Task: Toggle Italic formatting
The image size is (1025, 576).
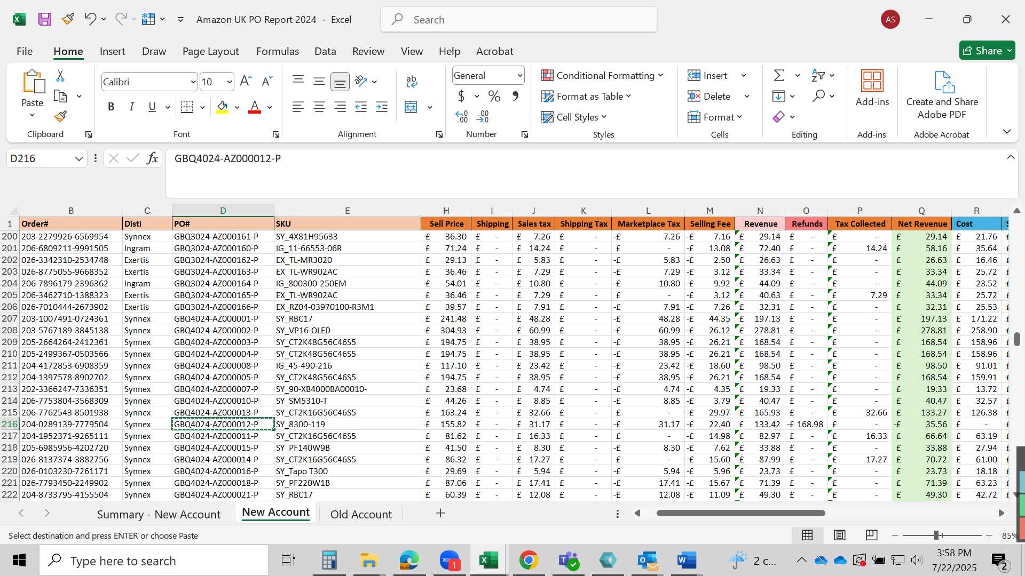Action: [x=131, y=107]
